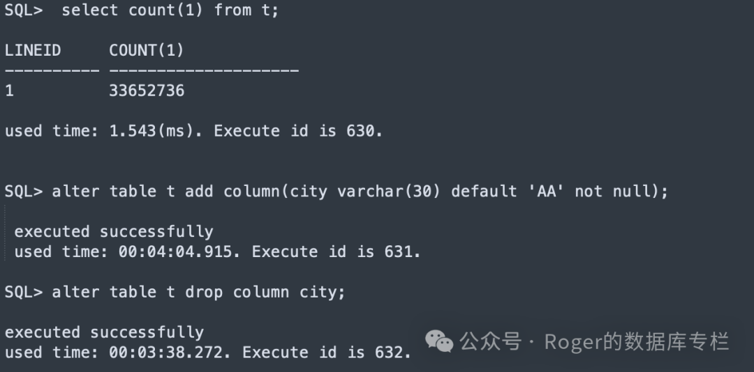
Task: Click the Execute id is 630 text
Action: pos(298,131)
